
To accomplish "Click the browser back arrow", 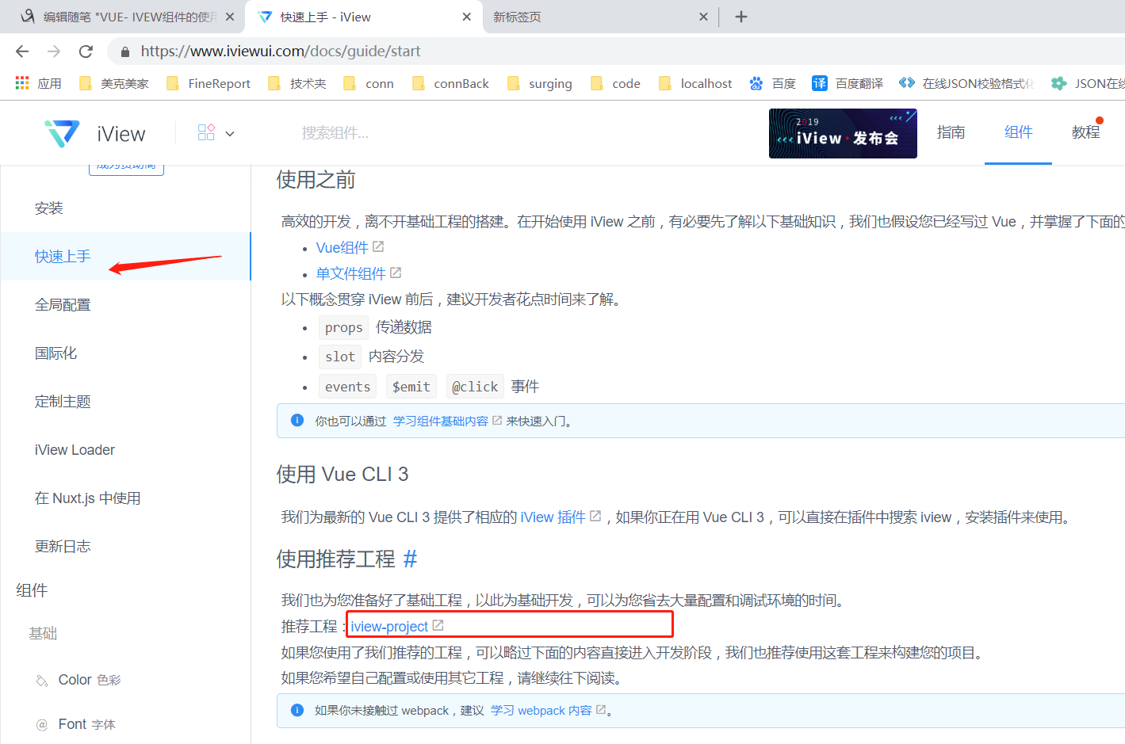I will click(x=22, y=52).
